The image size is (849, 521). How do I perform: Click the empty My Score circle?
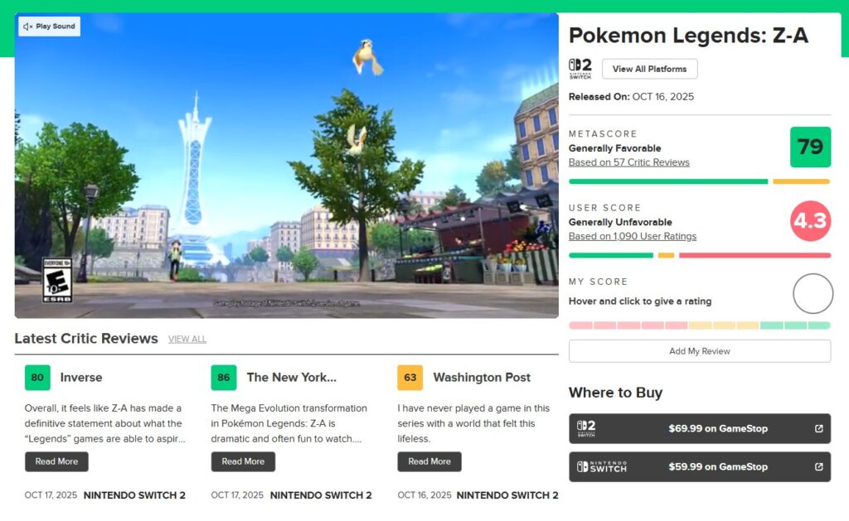(813, 293)
